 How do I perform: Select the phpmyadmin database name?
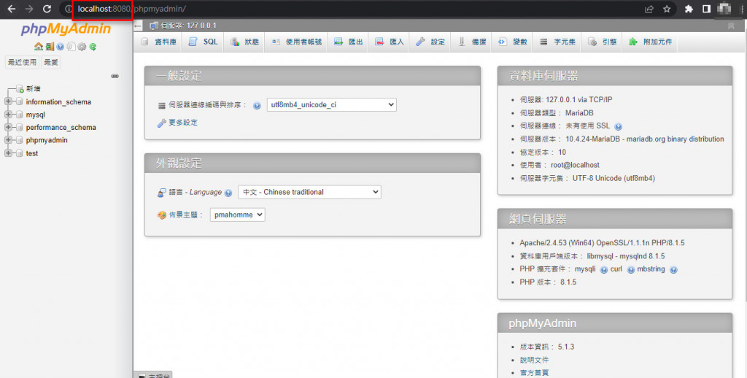point(47,140)
